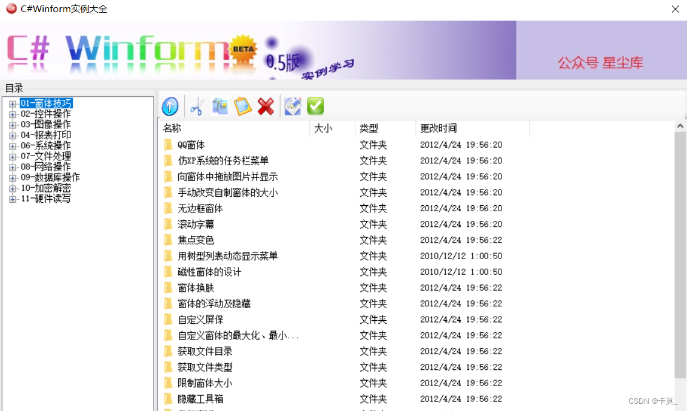Sort by the 类型 column header
Viewport: 687px width, 411px height.
coord(386,128)
